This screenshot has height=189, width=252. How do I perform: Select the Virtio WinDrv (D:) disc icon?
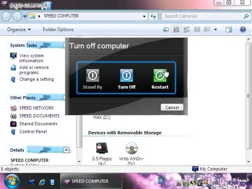(x=132, y=148)
